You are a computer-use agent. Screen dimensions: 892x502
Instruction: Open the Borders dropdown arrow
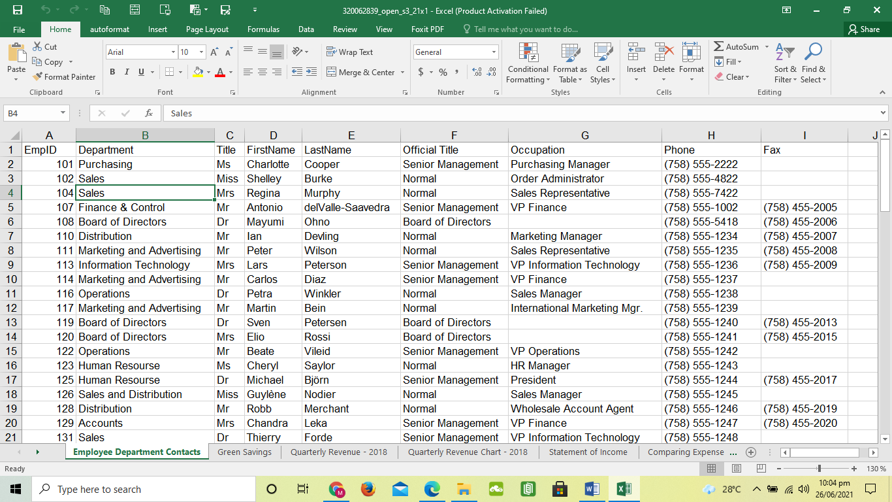(180, 72)
